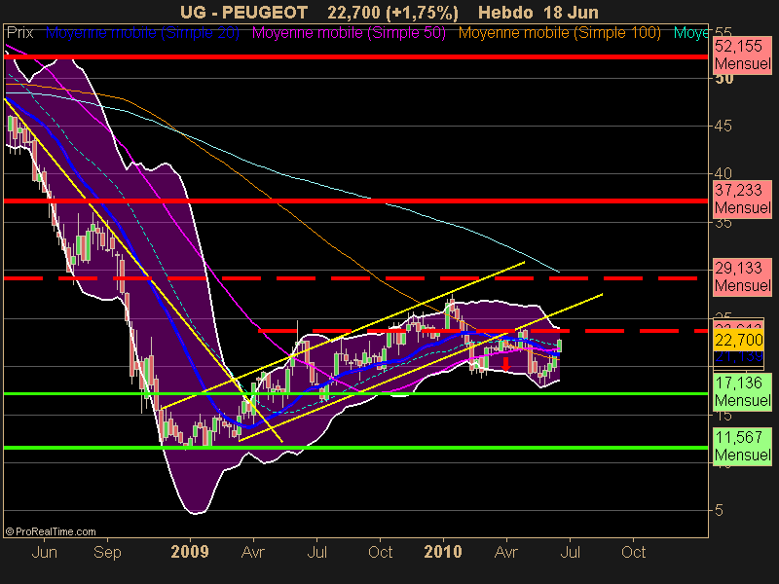This screenshot has width=779, height=584.
Task: Click the 'Sep' time axis label
Action: (x=107, y=552)
